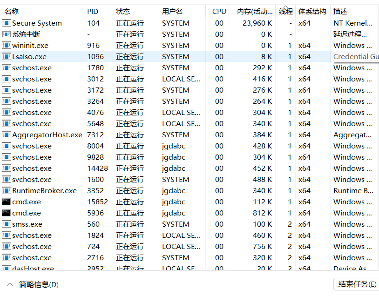Sort by the 名称 column header
The width and height of the screenshot is (379, 296).
point(42,11)
